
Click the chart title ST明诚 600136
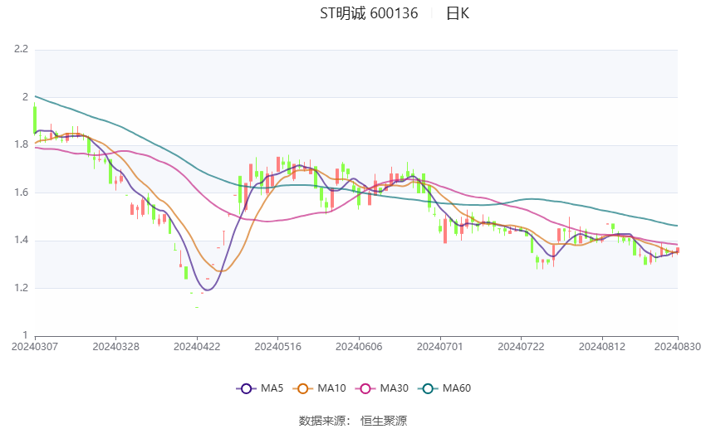369,13
